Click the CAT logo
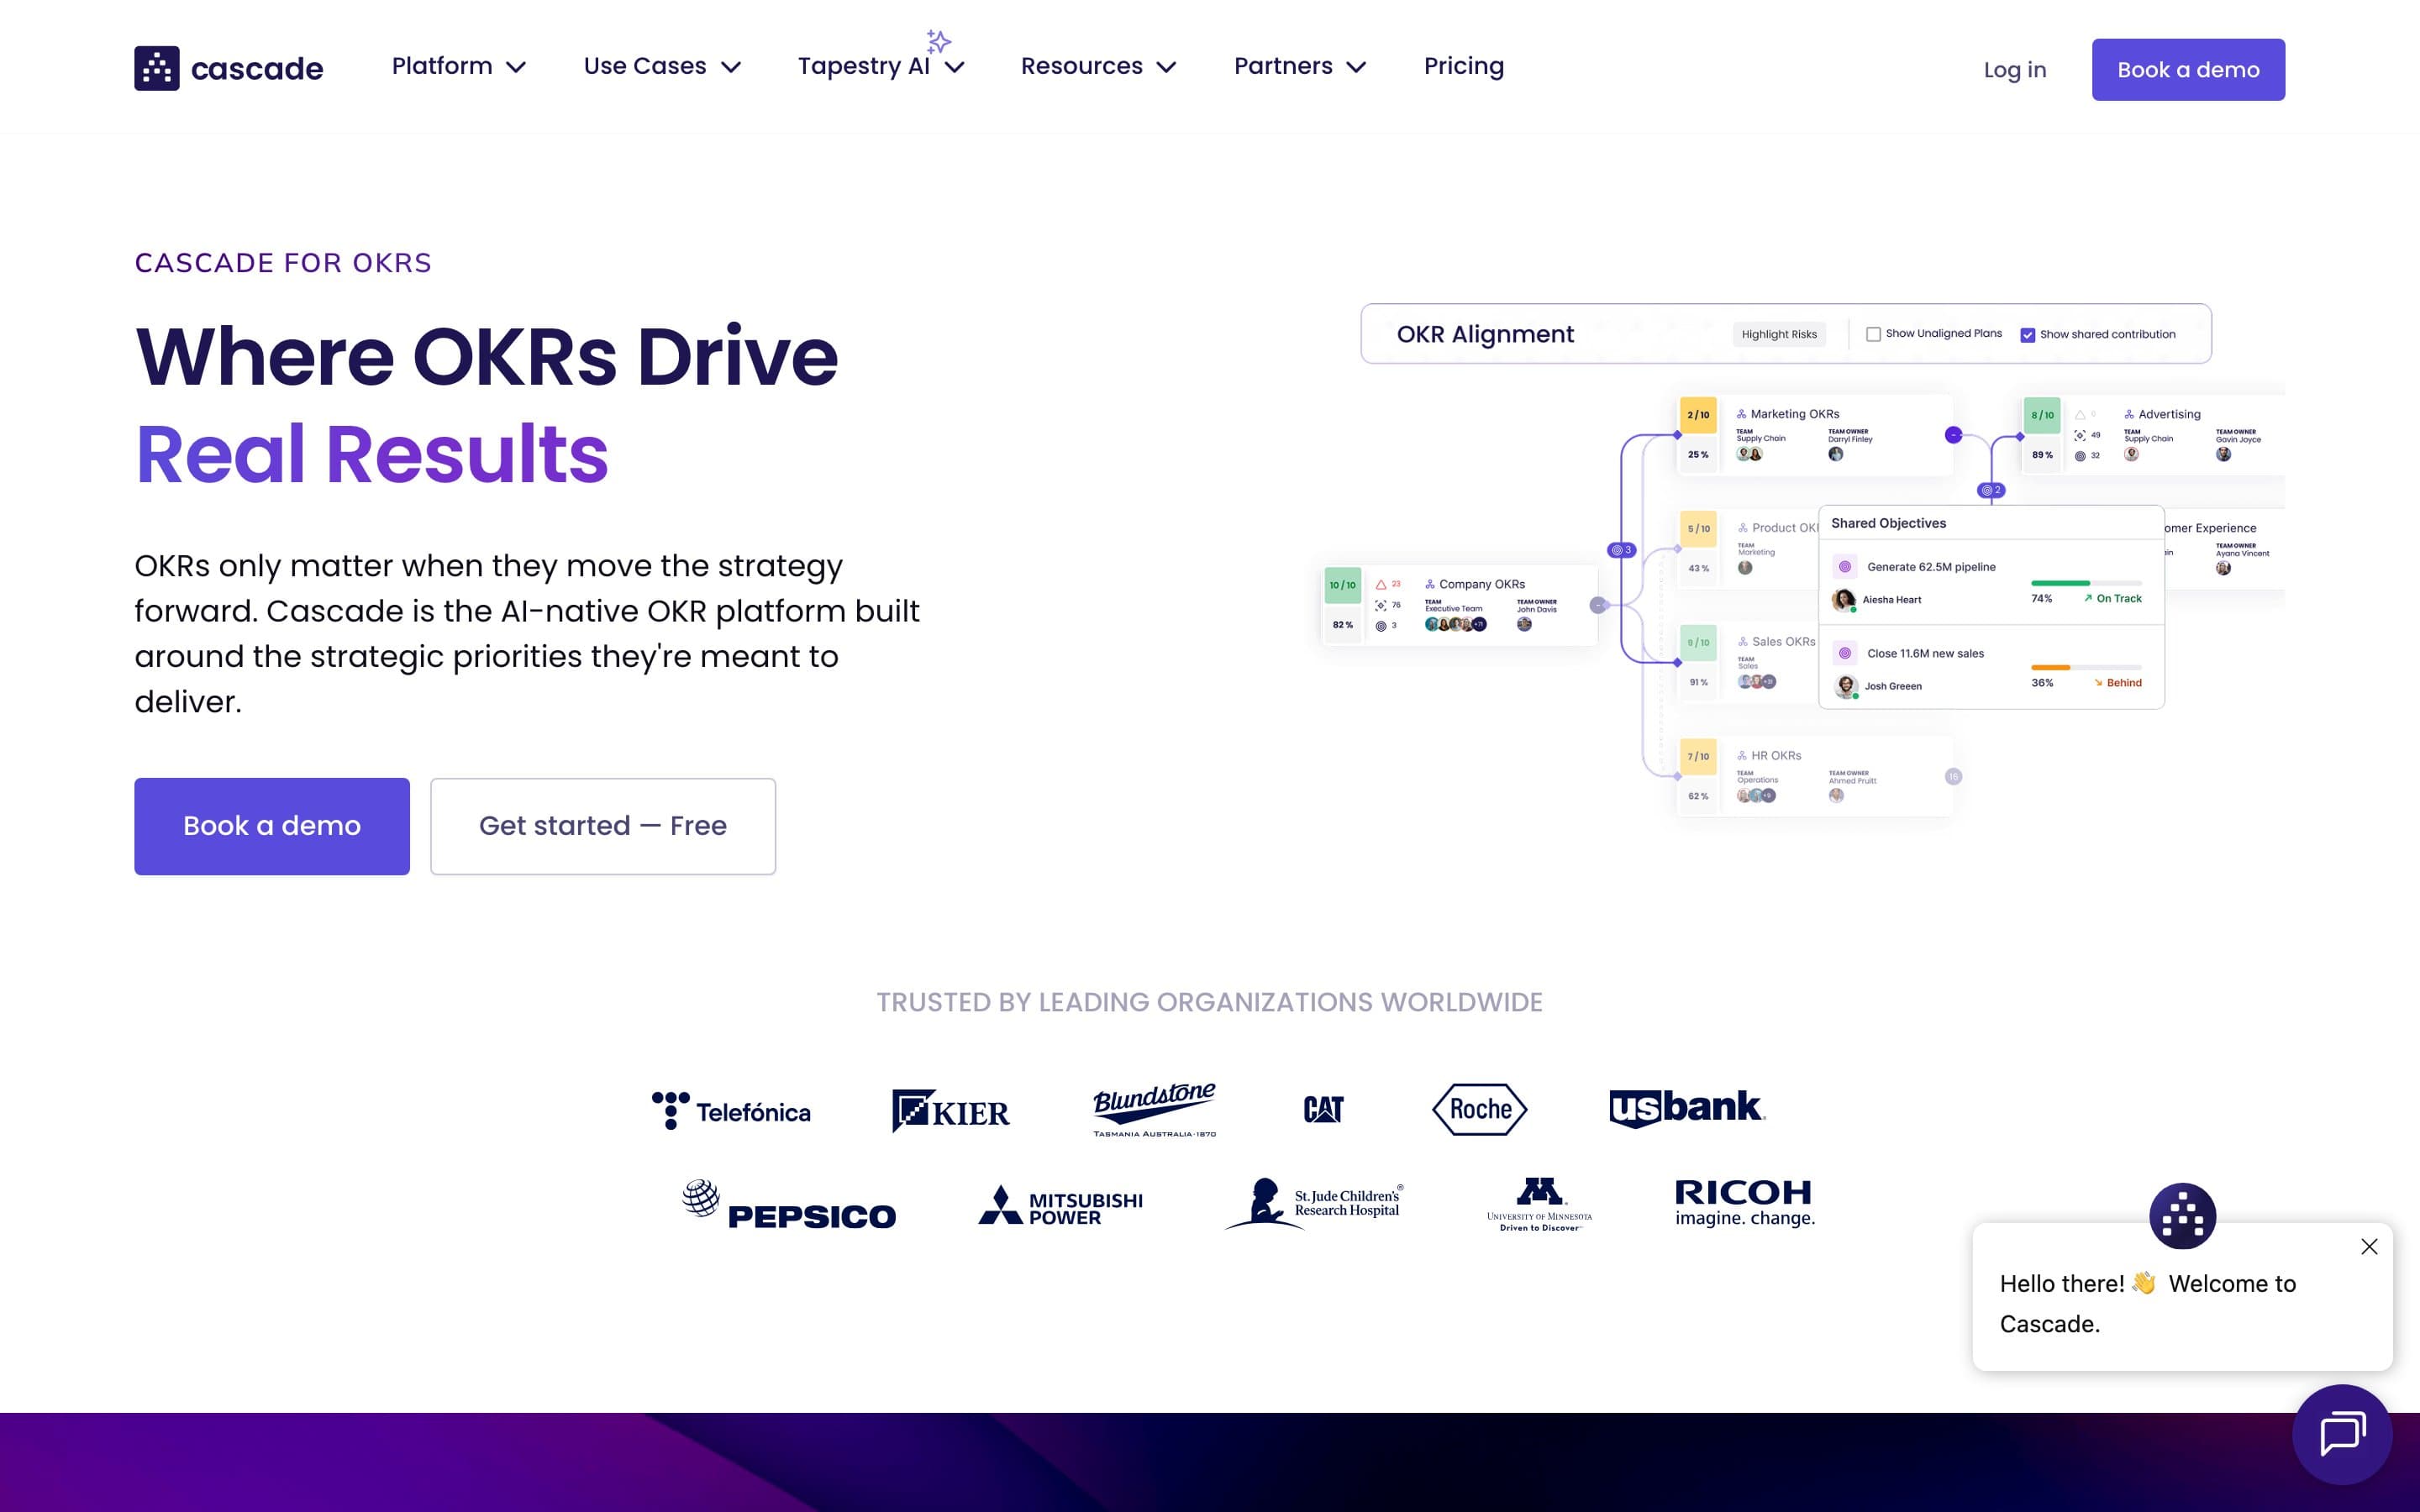 1323,1109
